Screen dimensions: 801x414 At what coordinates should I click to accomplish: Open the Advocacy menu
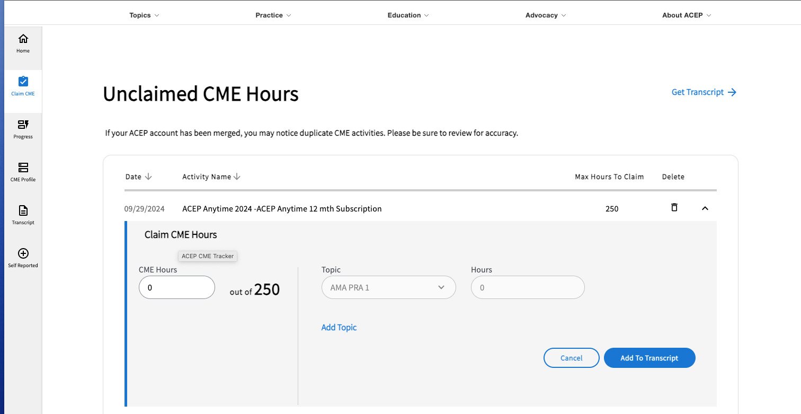[x=546, y=15]
